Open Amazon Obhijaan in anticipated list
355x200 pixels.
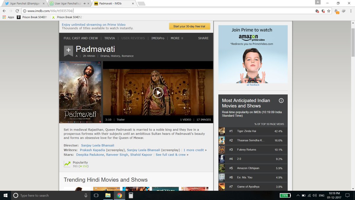point(248,168)
